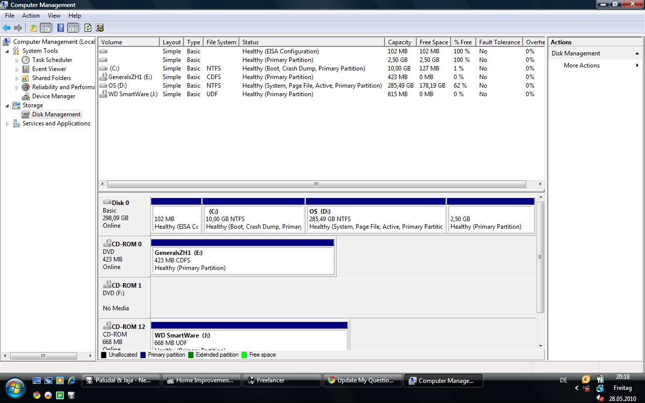Collapse the Storage node arrow

click(7, 105)
